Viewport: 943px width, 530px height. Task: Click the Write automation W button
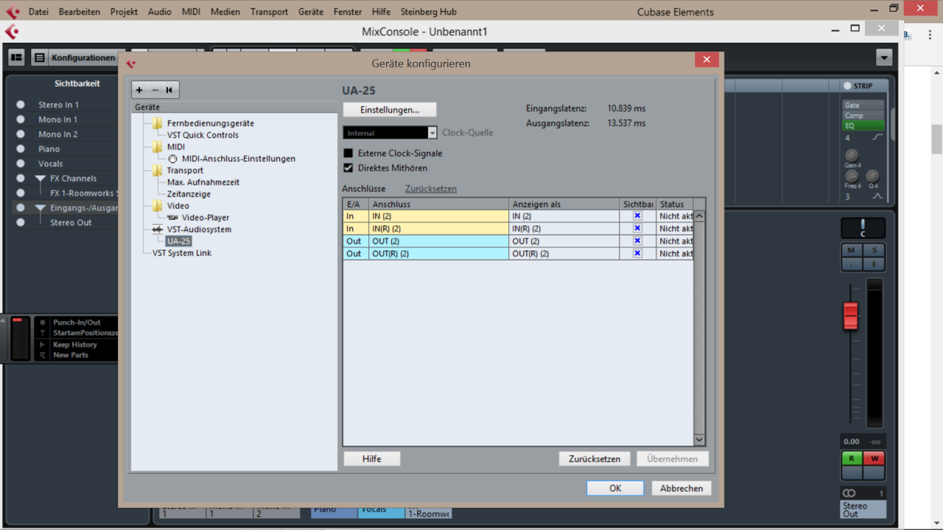[x=874, y=459]
